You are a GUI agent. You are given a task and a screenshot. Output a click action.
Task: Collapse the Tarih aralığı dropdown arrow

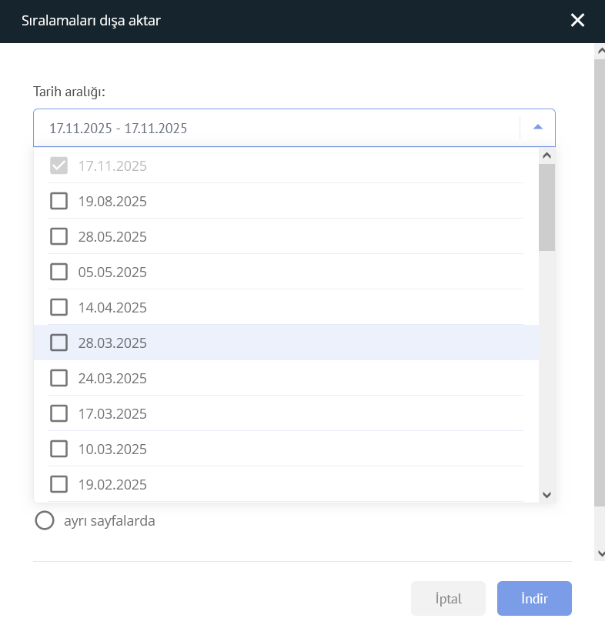click(x=538, y=128)
